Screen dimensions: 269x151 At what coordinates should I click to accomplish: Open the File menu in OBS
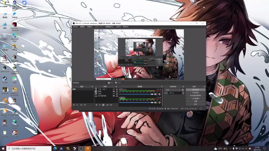75,27
